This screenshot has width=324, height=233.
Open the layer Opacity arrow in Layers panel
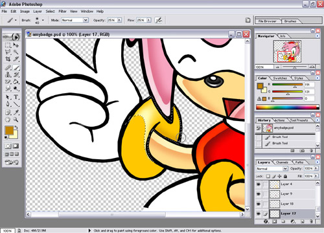(x=316, y=168)
